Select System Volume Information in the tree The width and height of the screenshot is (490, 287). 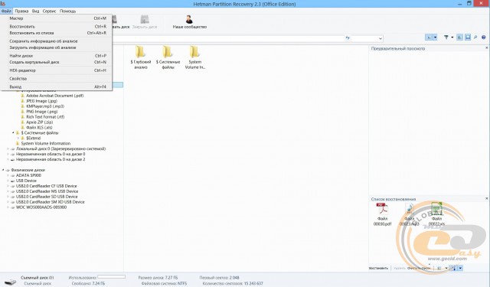click(46, 144)
